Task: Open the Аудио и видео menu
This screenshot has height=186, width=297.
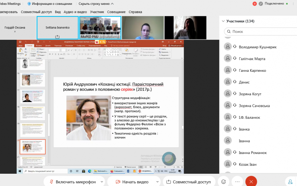Action: point(75,12)
